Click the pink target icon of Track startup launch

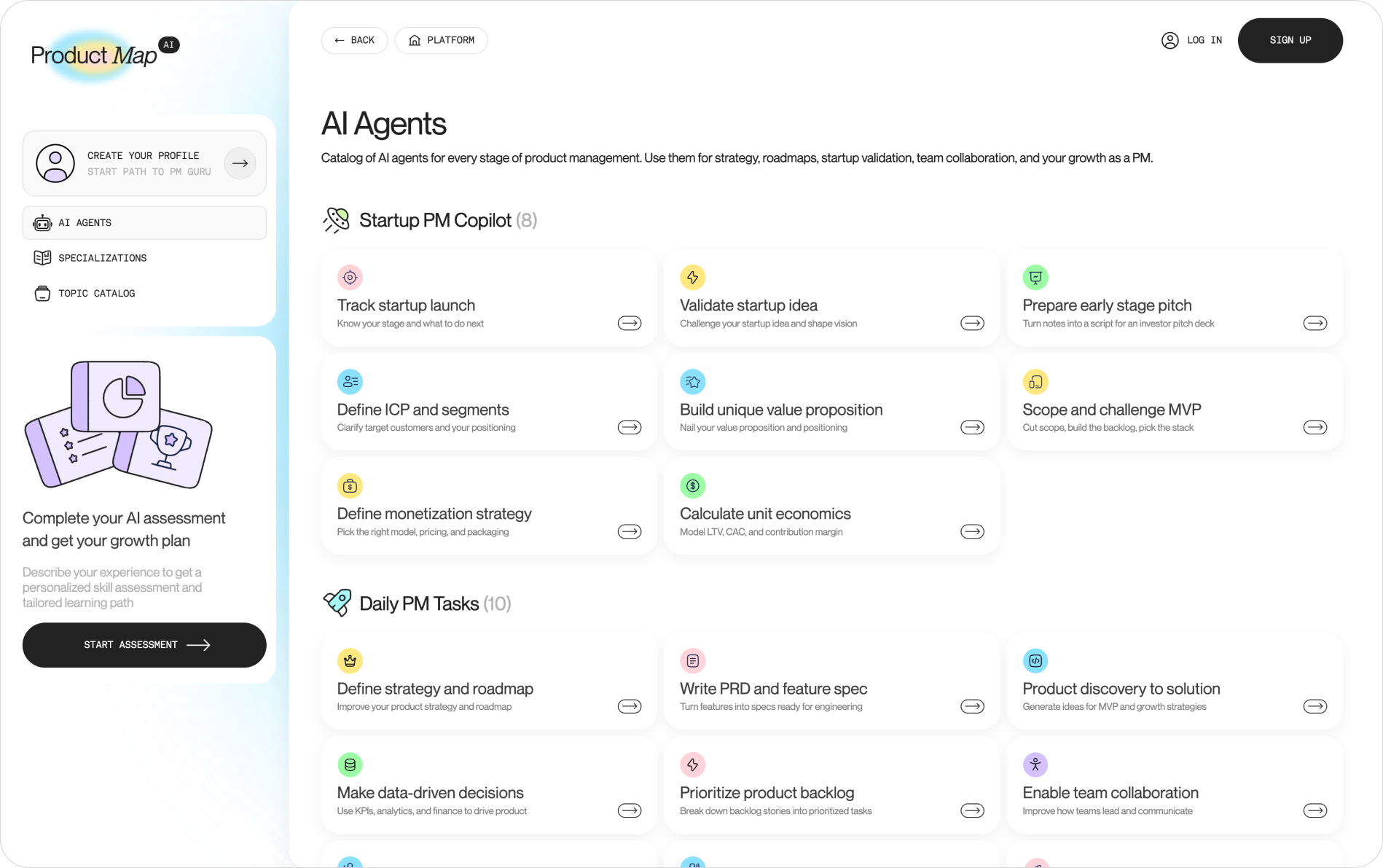pyautogui.click(x=350, y=277)
